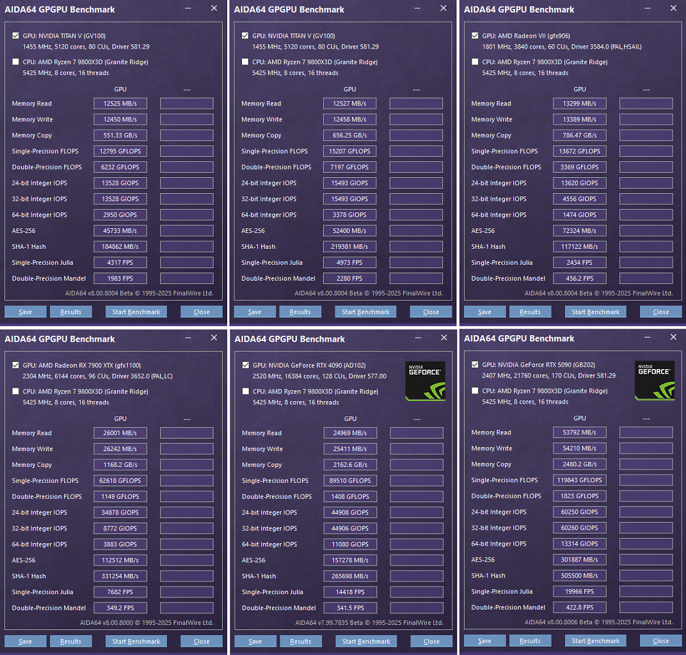The height and width of the screenshot is (655, 686).
Task: Start Benchmark in the Radeon VII window
Action: click(x=595, y=312)
